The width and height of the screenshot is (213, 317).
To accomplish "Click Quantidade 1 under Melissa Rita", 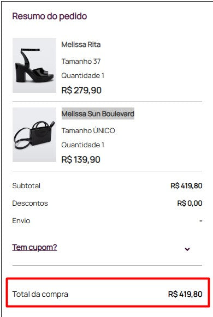I will pos(82,76).
